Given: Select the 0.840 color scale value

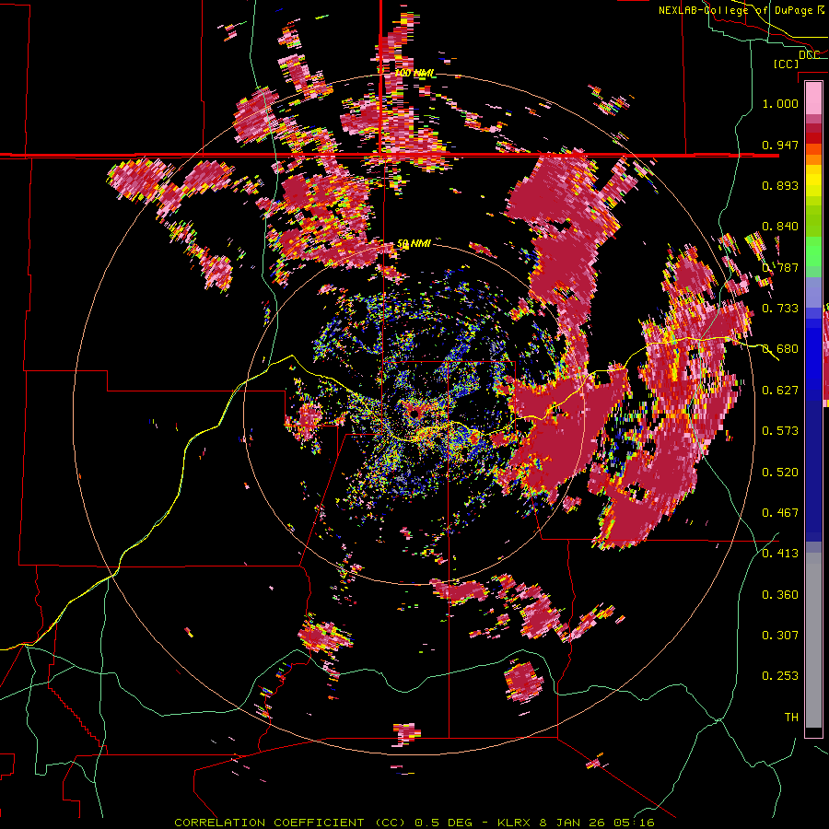Looking at the screenshot, I should [780, 227].
